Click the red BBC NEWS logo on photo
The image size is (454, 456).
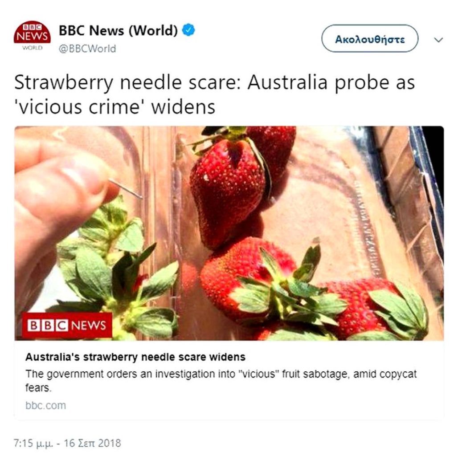[67, 325]
